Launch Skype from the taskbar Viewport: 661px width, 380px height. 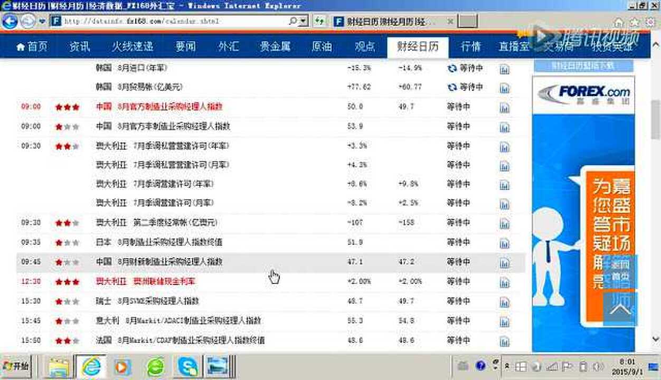point(187,366)
